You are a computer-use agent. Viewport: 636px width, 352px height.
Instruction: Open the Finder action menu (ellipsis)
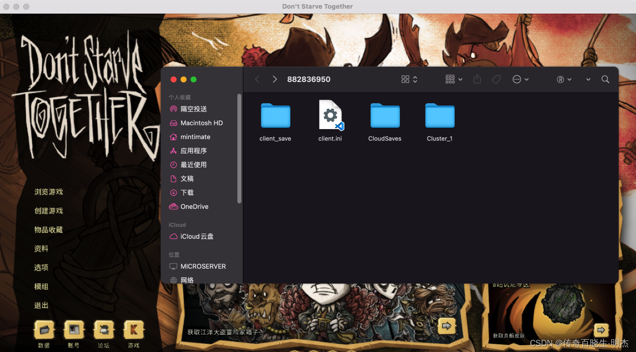tap(520, 79)
